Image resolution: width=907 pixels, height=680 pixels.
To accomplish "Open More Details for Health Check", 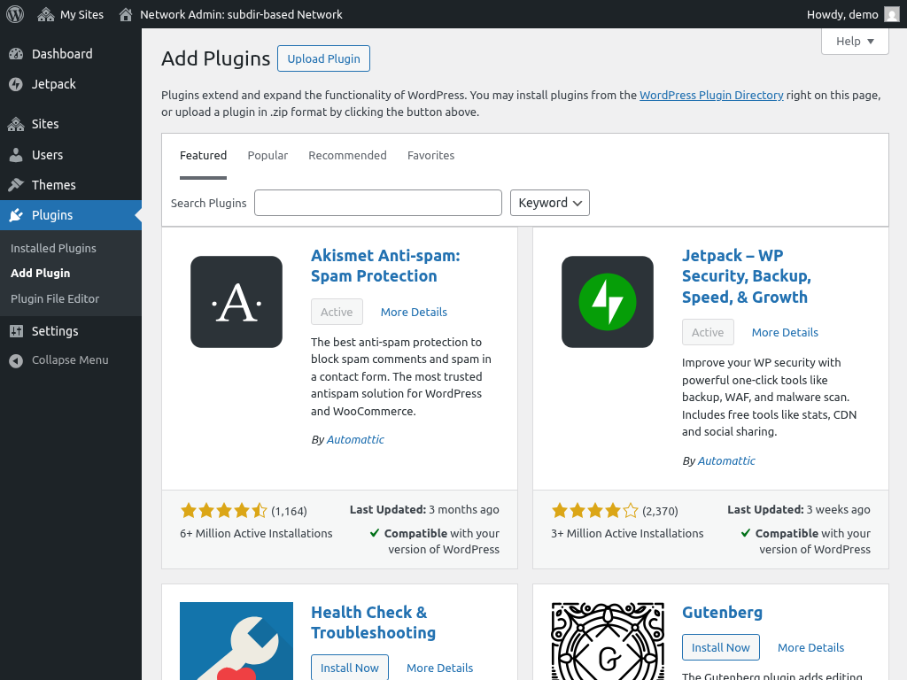I will pos(439,668).
